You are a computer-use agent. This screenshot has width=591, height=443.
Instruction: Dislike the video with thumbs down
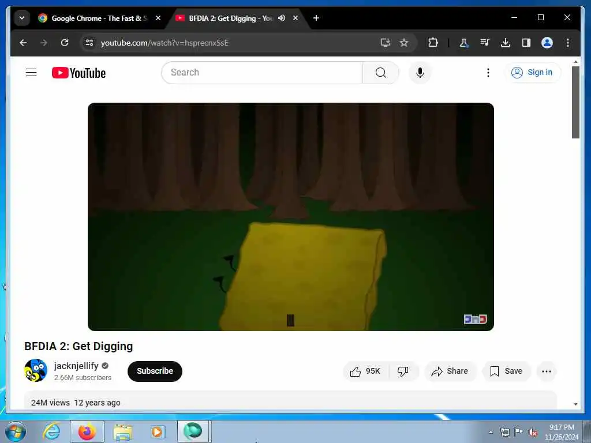tap(403, 371)
